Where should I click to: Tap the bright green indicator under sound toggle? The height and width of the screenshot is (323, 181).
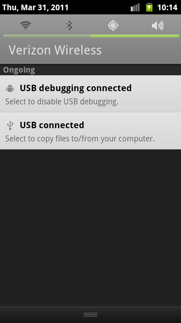point(157,36)
